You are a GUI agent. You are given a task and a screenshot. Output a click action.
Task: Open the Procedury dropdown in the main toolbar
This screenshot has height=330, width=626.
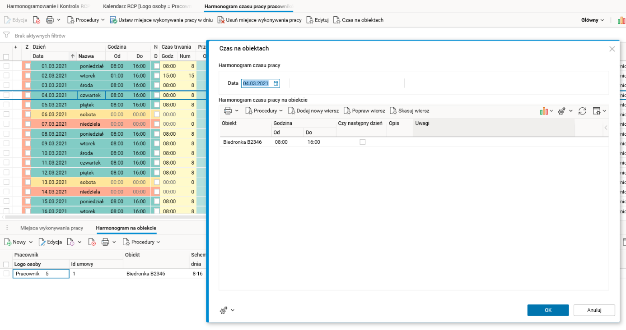click(x=86, y=20)
